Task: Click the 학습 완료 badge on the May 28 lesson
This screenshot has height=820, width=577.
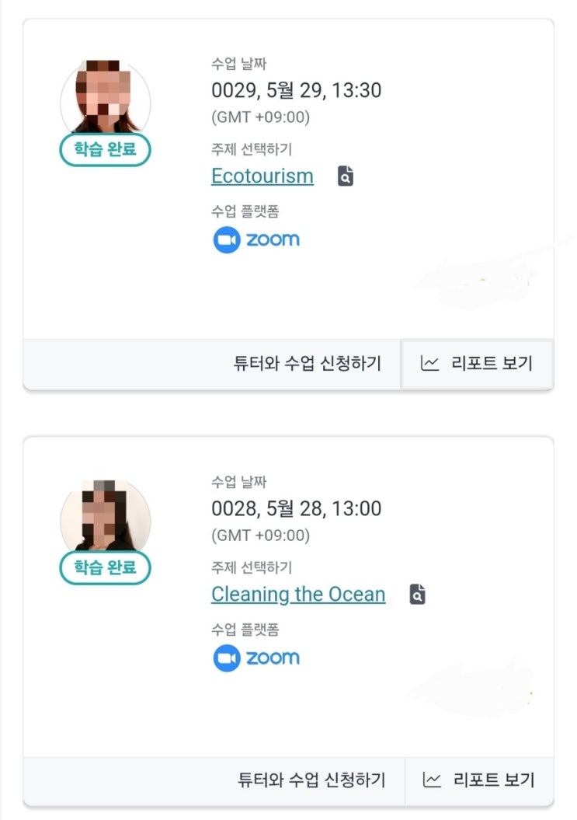Action: (x=105, y=567)
